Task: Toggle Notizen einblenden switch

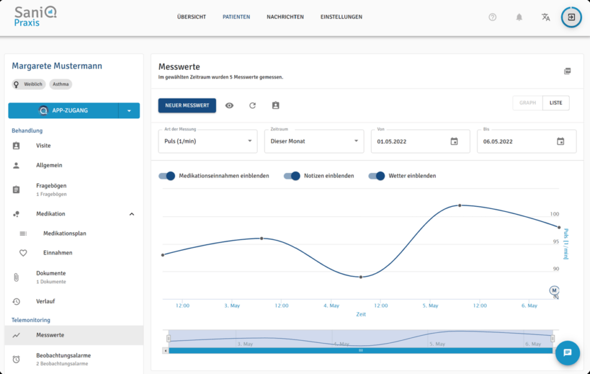Action: point(292,176)
